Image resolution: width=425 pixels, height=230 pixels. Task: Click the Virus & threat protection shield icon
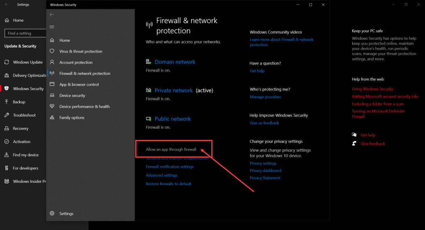point(52,51)
